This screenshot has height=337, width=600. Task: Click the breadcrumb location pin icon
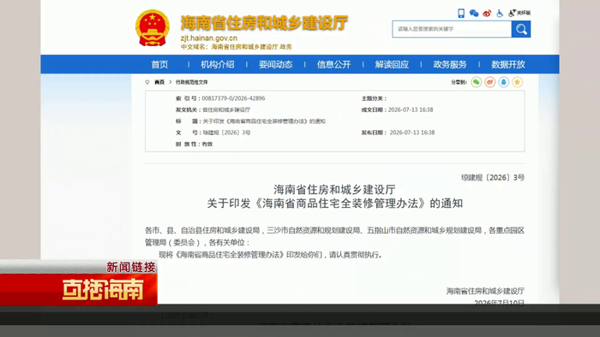click(147, 82)
